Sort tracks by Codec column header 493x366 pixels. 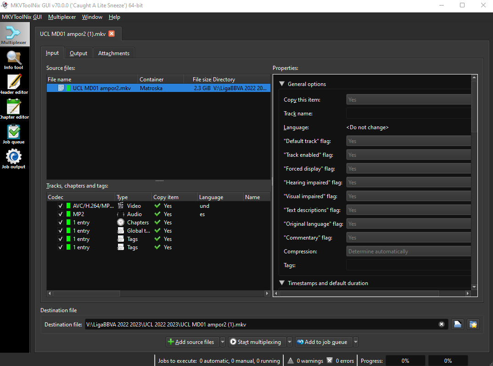80,197
